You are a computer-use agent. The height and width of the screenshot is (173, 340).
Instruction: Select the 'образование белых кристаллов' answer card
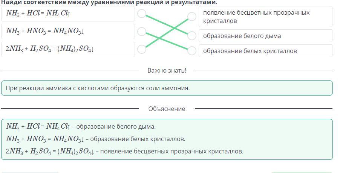click(265, 51)
